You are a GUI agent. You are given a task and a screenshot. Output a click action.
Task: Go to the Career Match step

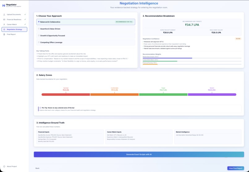[x=15, y=24]
